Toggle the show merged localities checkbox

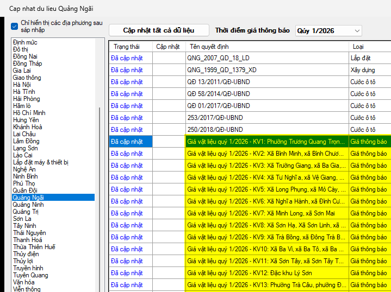(15, 26)
